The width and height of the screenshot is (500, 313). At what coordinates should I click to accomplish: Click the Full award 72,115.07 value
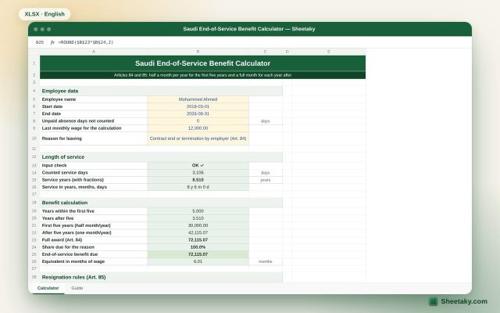(x=198, y=240)
